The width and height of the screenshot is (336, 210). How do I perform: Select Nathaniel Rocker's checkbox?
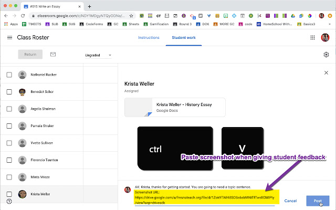click(9, 75)
